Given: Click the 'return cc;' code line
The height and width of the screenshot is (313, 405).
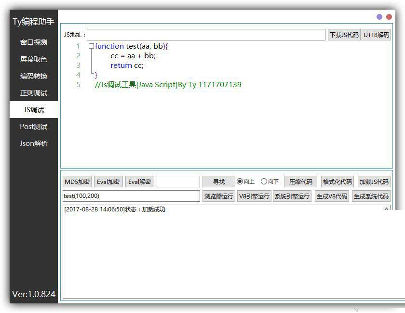Looking at the screenshot, I should tap(127, 65).
